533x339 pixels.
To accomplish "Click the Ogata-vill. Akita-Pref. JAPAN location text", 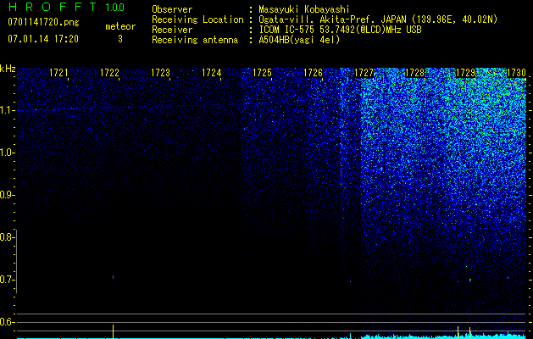I will pos(378,19).
